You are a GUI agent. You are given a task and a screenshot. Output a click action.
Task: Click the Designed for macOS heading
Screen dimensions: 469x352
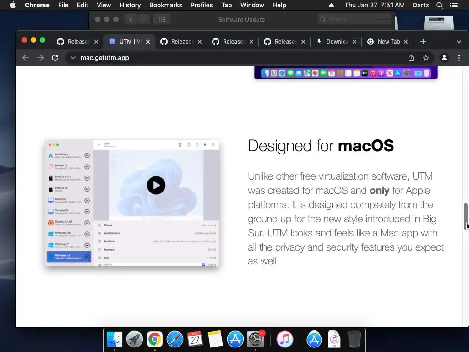321,146
